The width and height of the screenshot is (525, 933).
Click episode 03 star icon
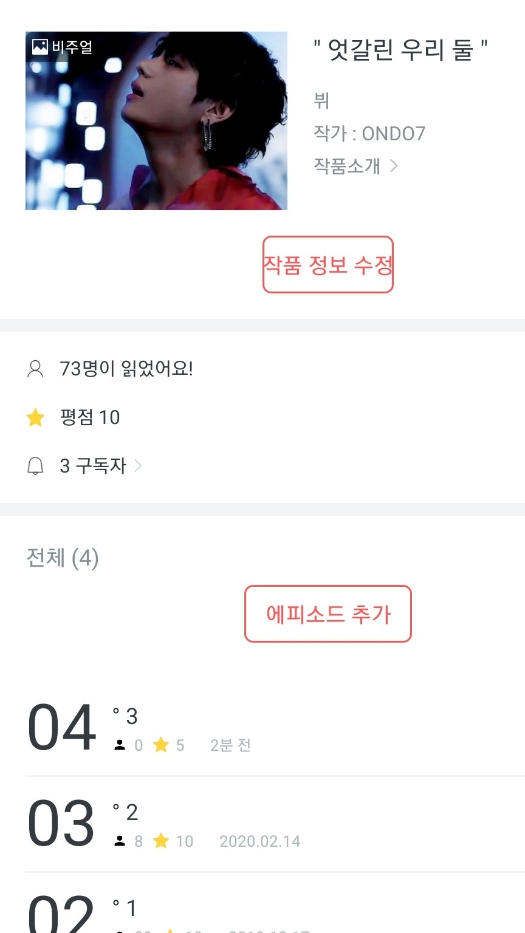click(161, 841)
